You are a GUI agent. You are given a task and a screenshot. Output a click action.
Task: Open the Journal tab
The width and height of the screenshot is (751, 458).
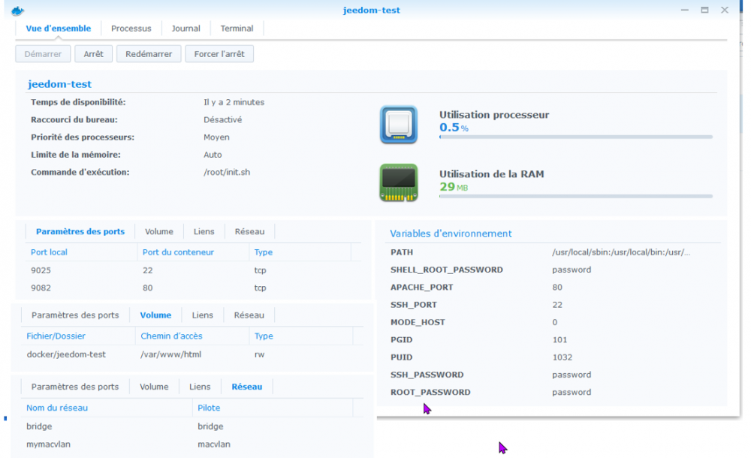click(185, 29)
